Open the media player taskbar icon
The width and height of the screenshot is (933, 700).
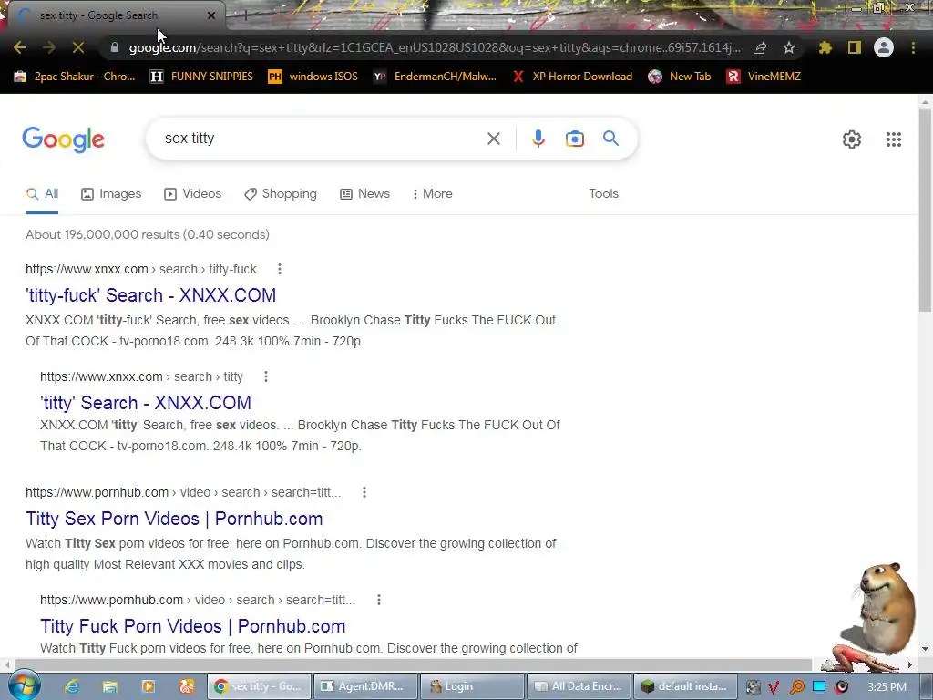149,686
